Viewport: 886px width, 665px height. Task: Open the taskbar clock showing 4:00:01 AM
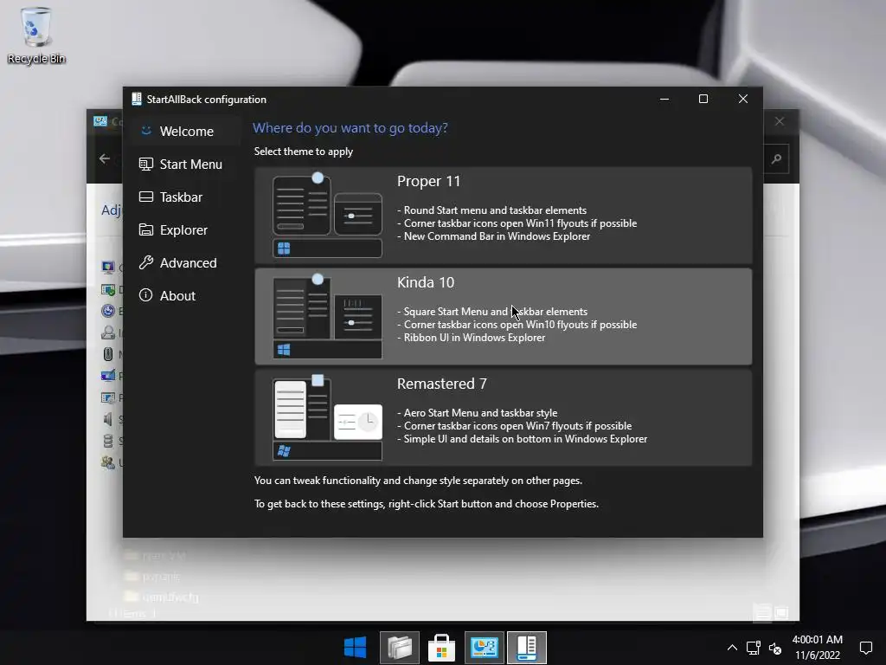(818, 648)
